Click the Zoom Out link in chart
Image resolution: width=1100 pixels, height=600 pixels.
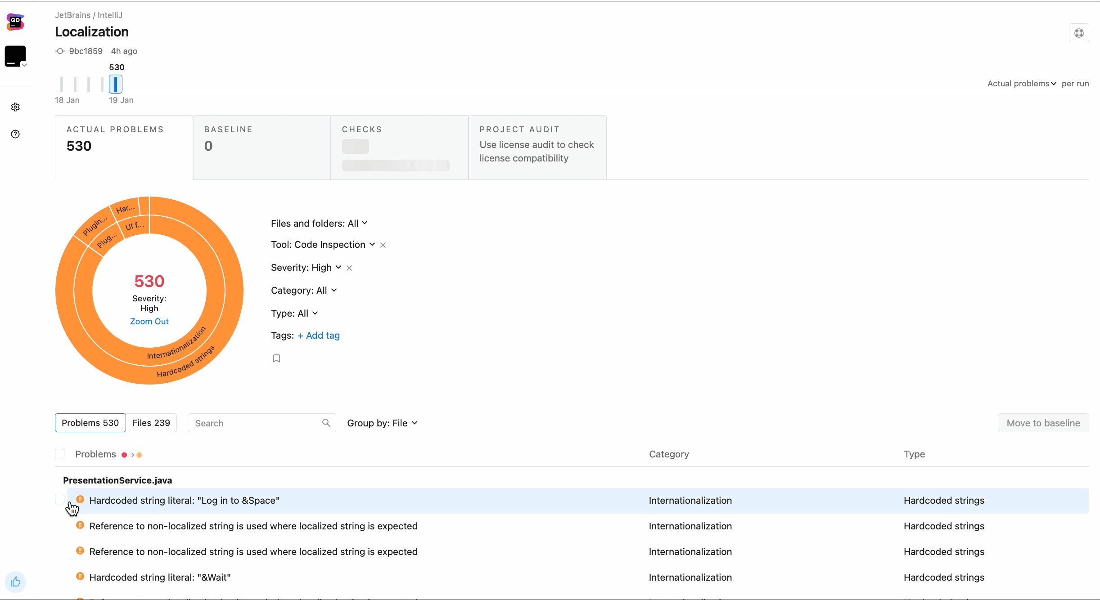coord(149,321)
